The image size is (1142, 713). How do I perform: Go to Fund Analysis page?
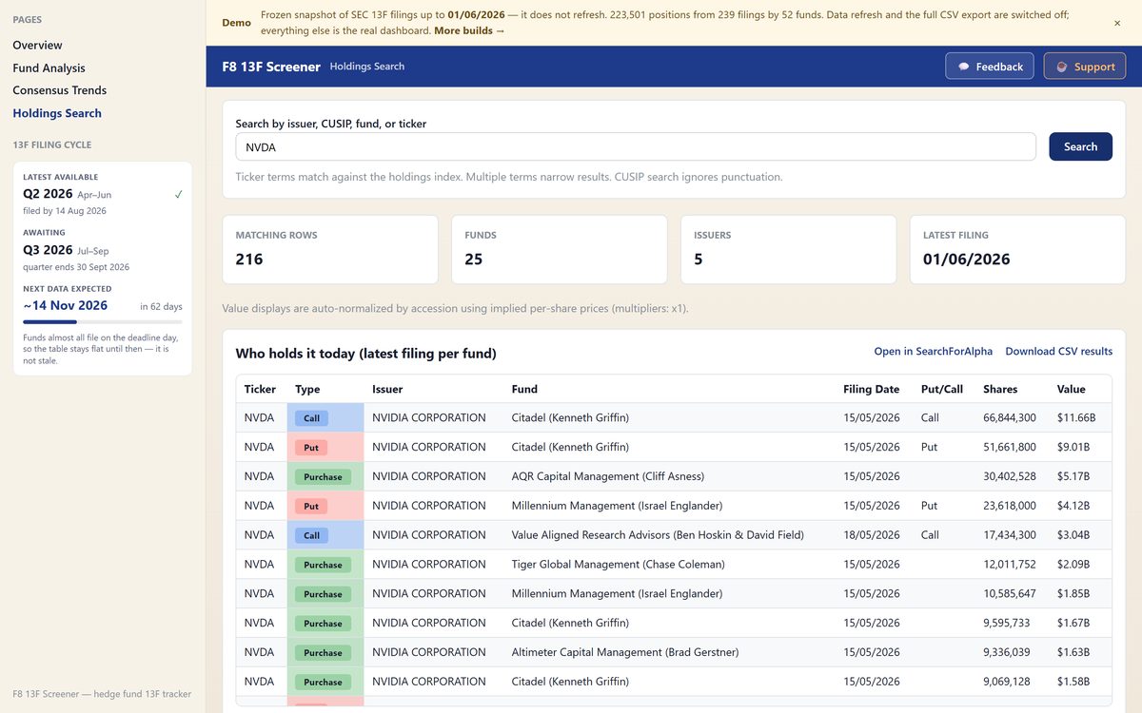click(49, 67)
